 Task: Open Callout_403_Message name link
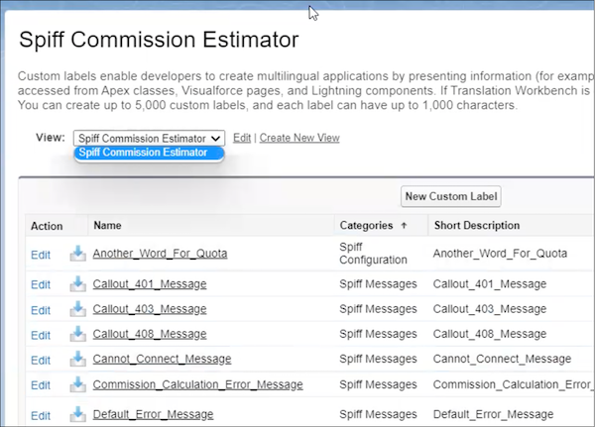coord(150,309)
